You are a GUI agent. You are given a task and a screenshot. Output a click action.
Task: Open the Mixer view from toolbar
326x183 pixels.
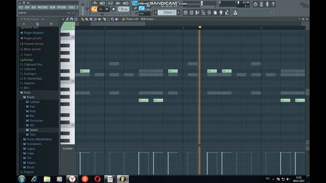tap(209, 13)
